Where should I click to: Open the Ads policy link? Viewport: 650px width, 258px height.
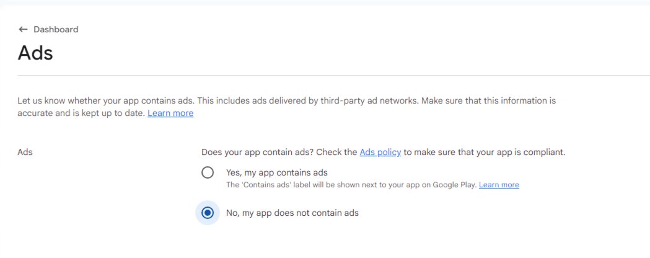tap(380, 152)
